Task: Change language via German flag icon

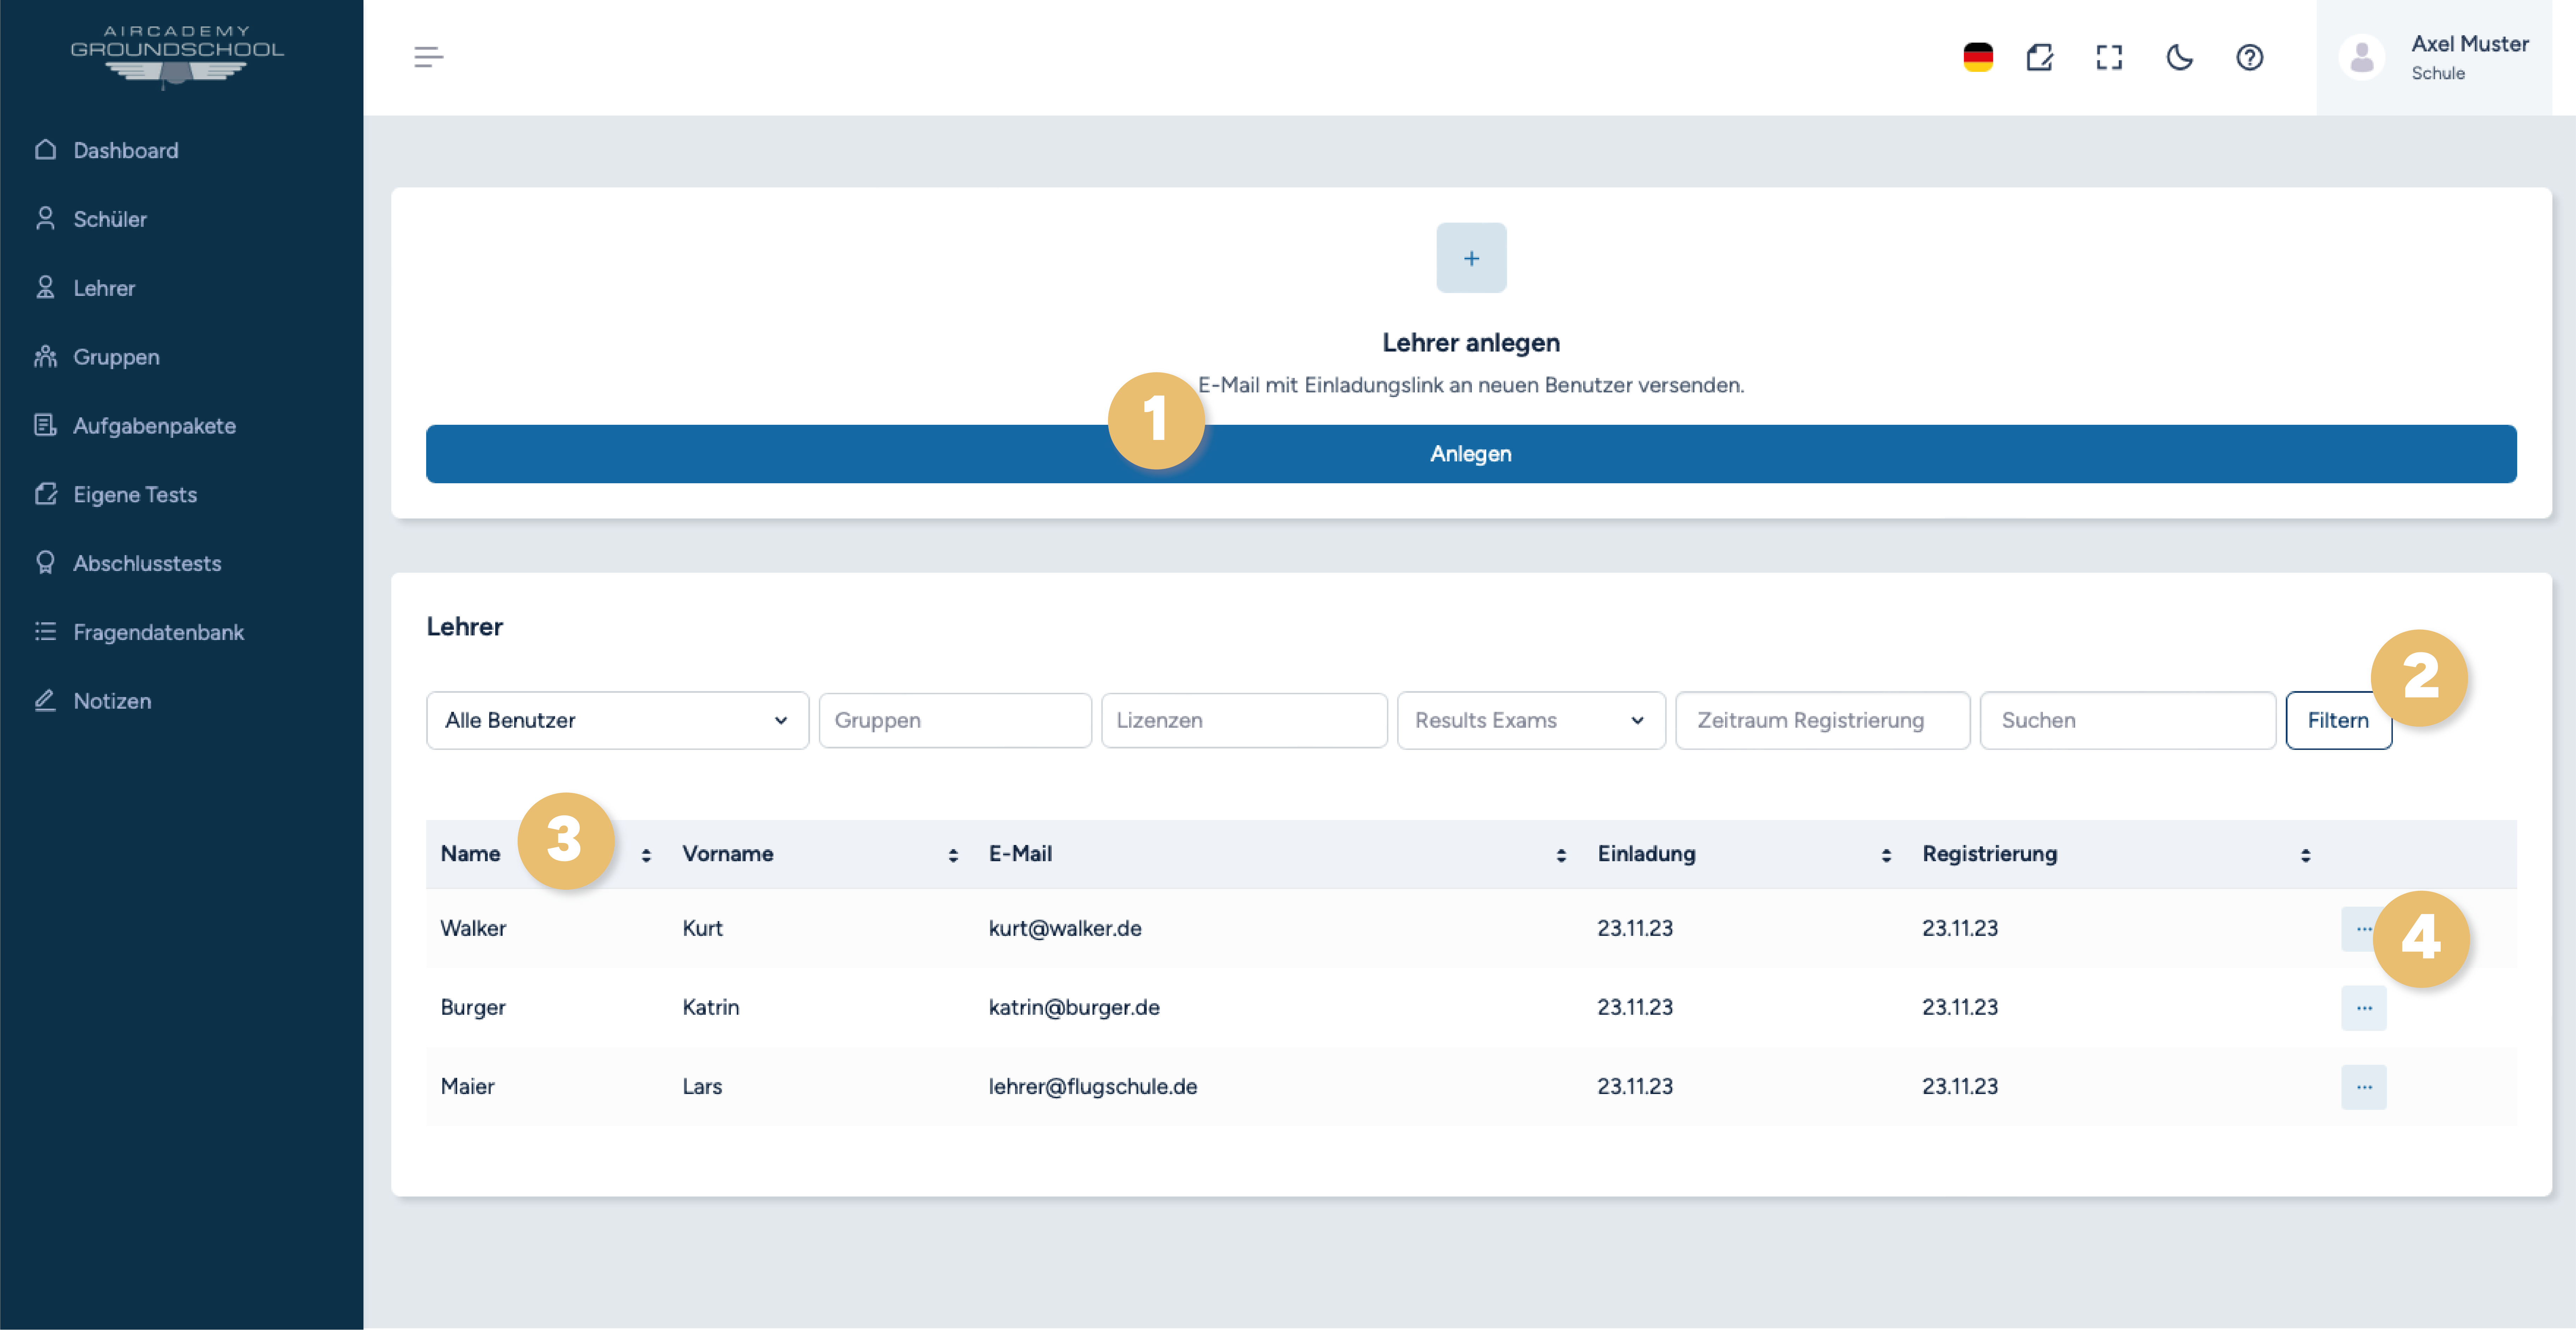Action: point(1978,57)
